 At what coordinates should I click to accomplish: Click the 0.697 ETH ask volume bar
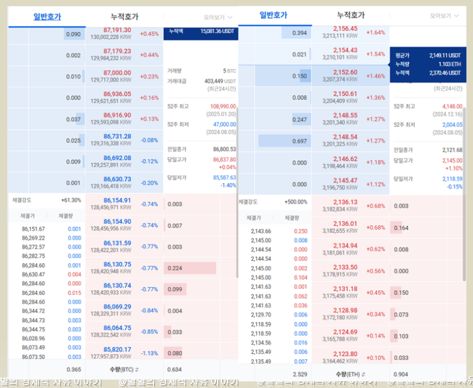(285, 141)
